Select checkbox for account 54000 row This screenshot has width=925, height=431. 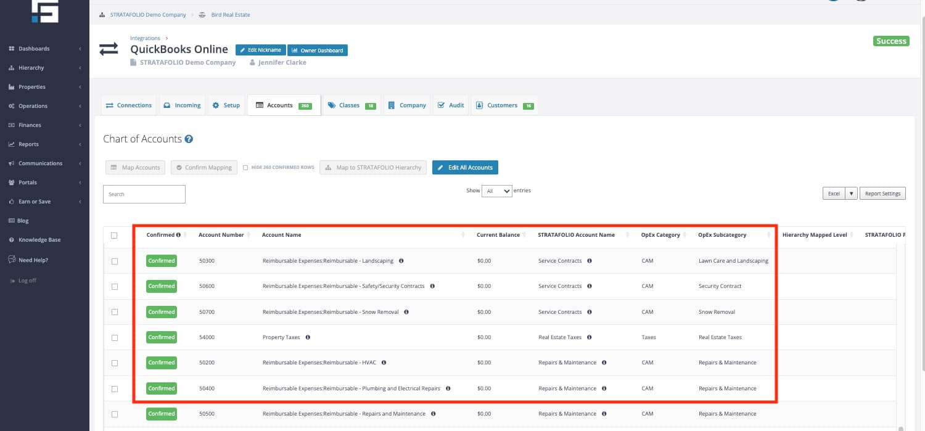[x=115, y=338]
